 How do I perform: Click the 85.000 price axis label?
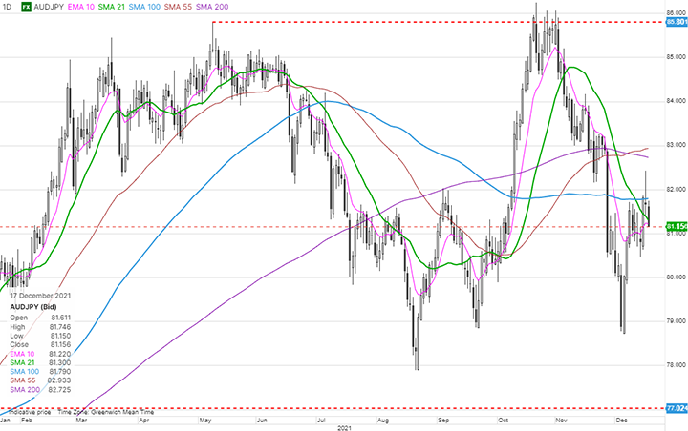click(676, 57)
